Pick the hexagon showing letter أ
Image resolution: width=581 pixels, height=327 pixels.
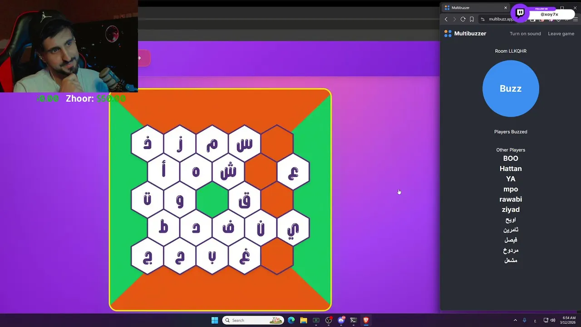[x=163, y=172]
